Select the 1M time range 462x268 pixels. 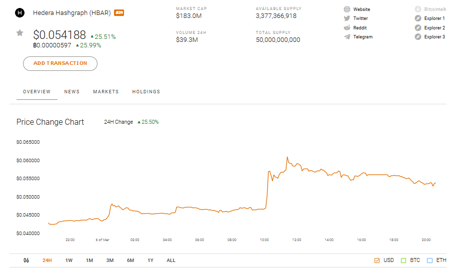click(x=89, y=261)
